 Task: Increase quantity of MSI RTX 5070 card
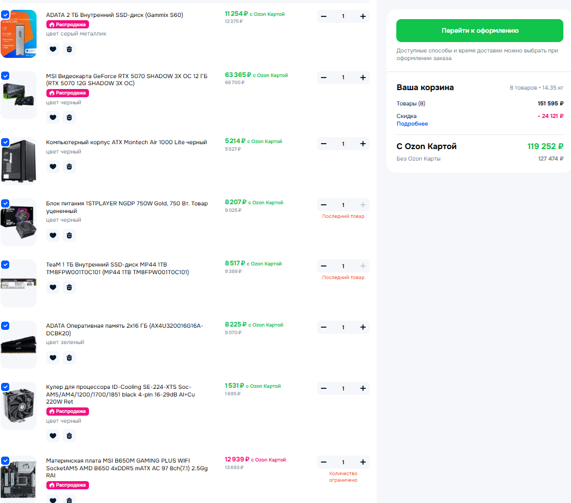tap(362, 78)
